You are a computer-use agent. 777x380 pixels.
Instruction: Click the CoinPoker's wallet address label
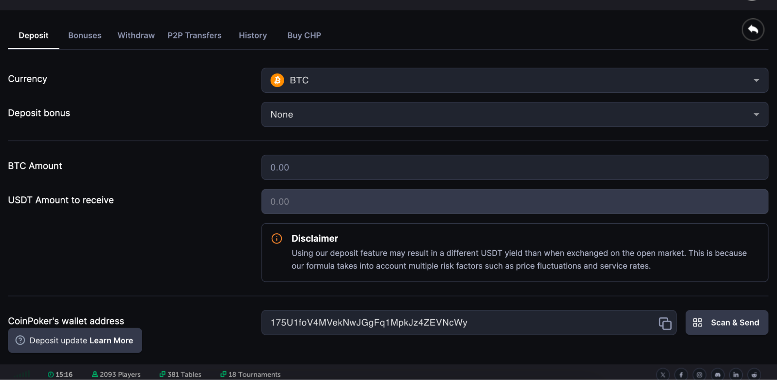(66, 321)
